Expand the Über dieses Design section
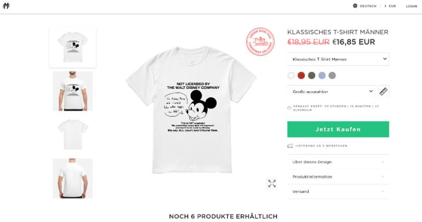The height and width of the screenshot is (222, 422). [338, 162]
